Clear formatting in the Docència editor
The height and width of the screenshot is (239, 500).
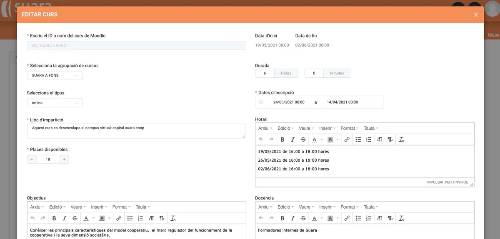tap(402, 218)
